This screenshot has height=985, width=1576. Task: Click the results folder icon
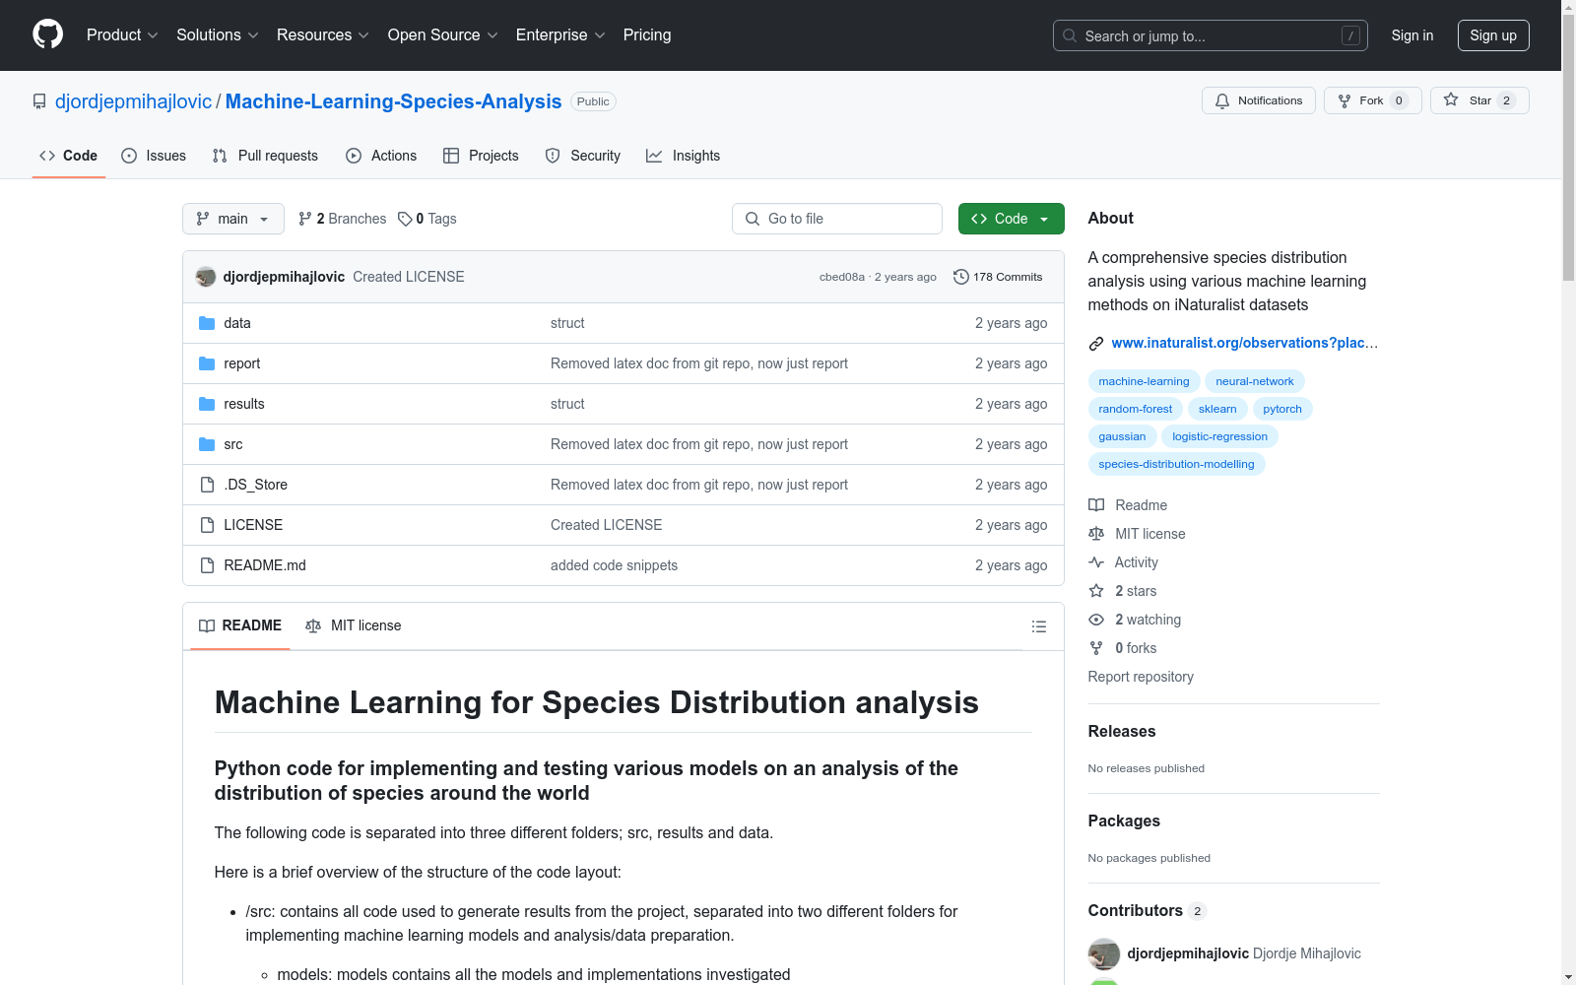207,404
